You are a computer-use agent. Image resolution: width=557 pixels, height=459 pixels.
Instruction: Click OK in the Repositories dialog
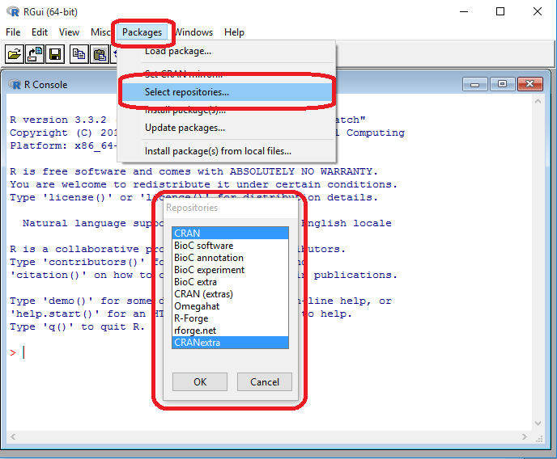(200, 381)
